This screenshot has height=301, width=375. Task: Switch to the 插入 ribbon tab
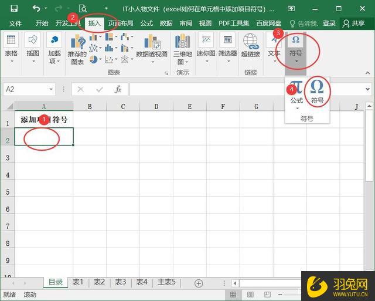(94, 23)
